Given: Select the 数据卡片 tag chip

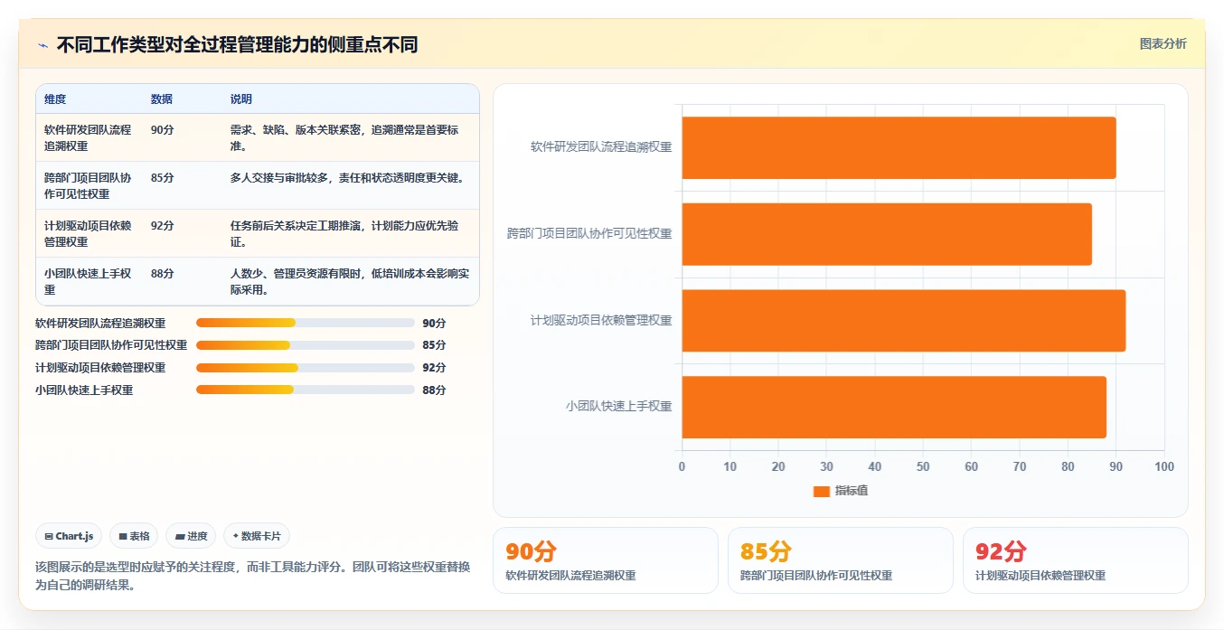Looking at the screenshot, I should [257, 536].
